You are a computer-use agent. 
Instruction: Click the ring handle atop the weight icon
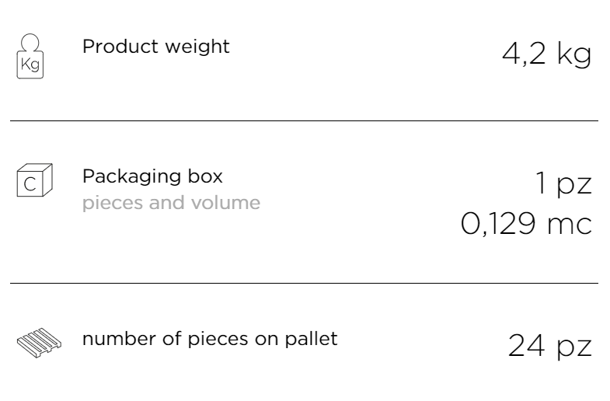(30, 42)
